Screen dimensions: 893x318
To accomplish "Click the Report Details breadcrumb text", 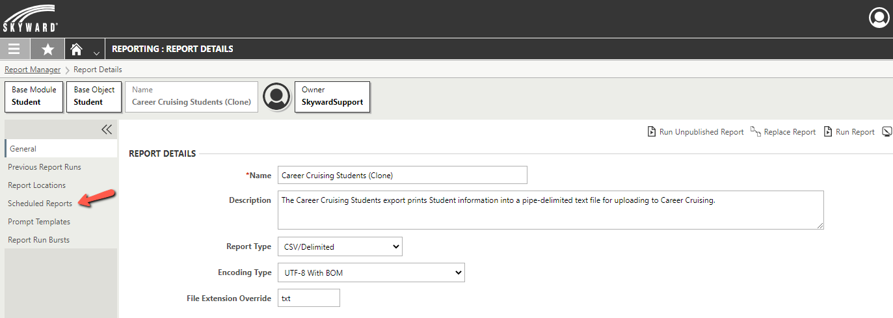I will [98, 70].
